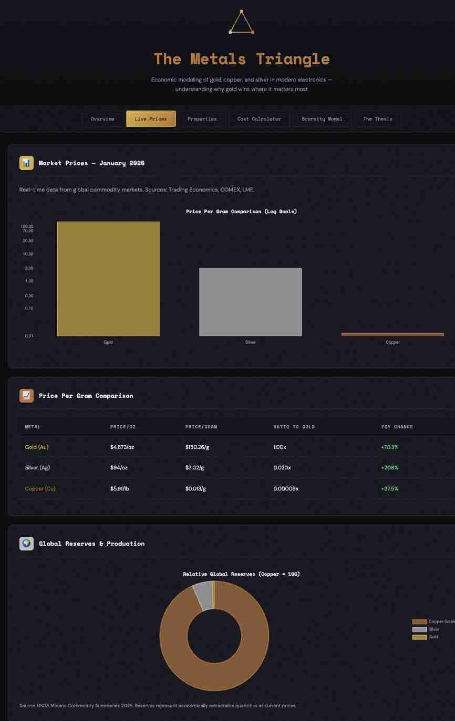Click the trend chart icon beside Price Per Gram
455x721 pixels.
point(26,396)
